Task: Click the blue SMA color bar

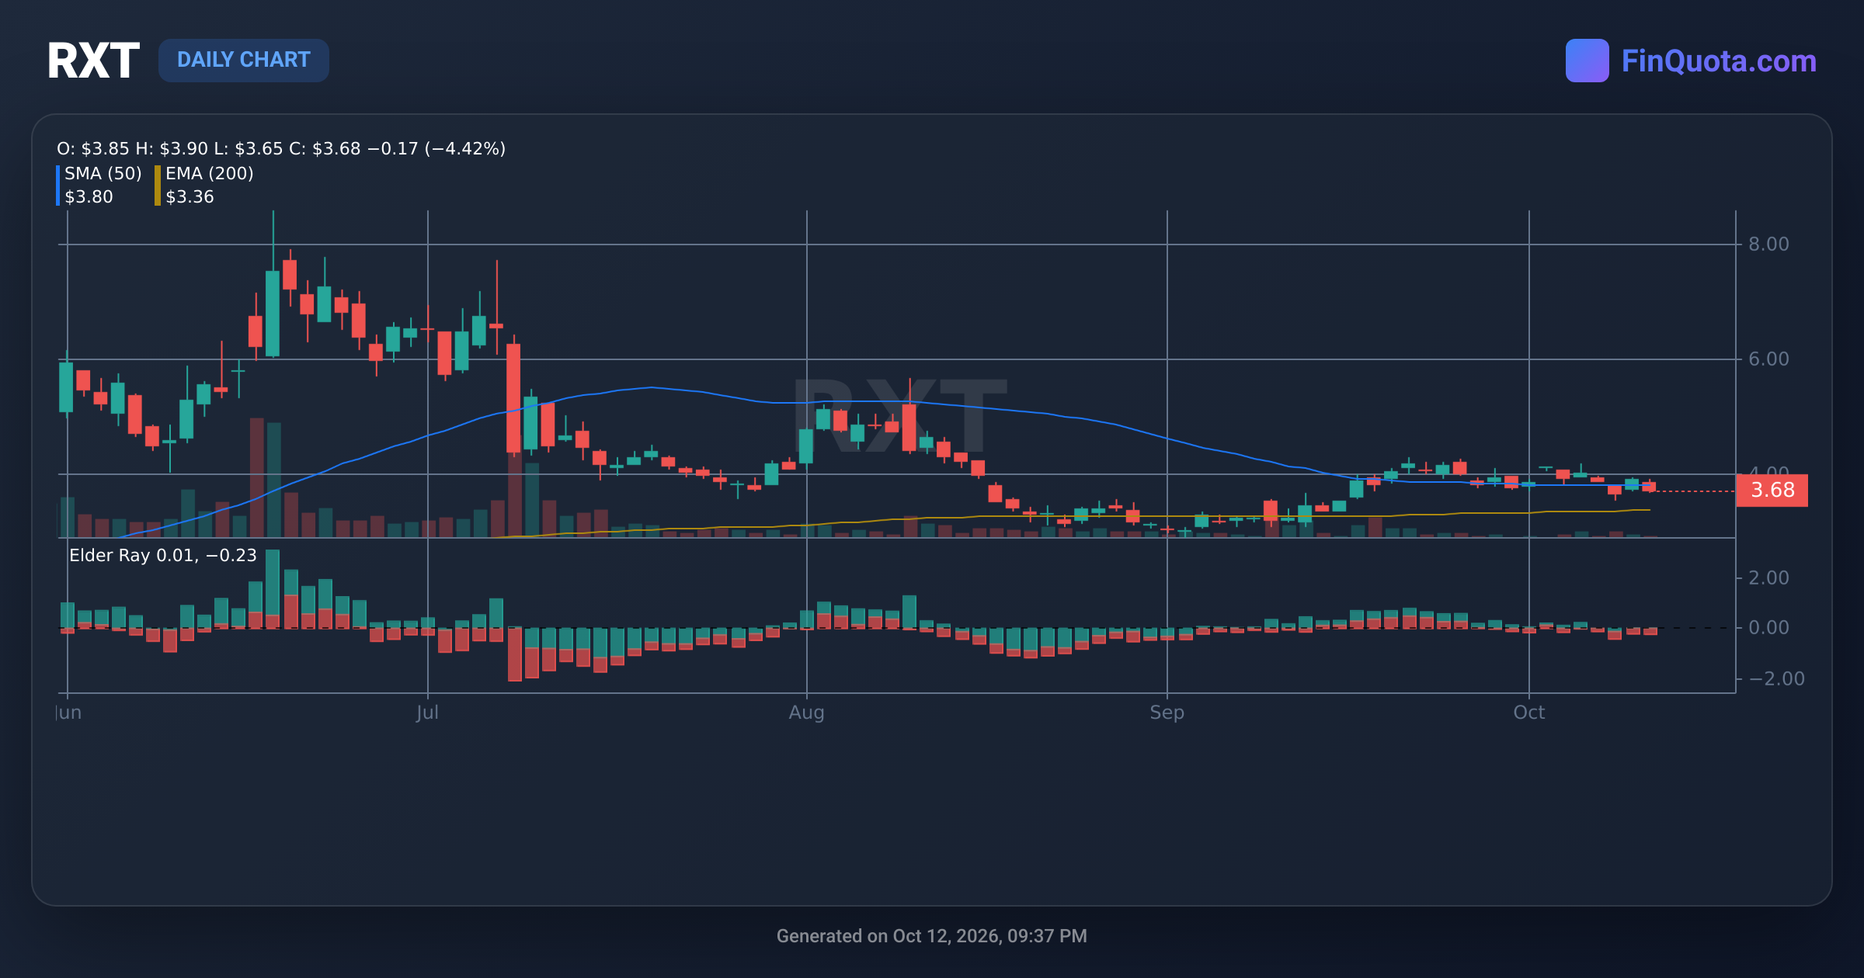Action: point(58,186)
